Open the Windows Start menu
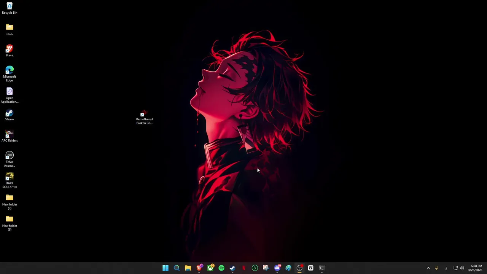 click(x=166, y=268)
